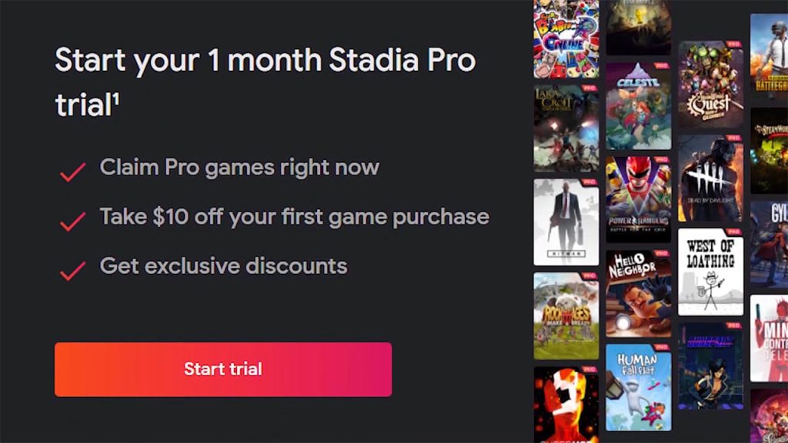Viewport: 788px width, 443px height.
Task: Open the Dead by Daylight thumbnail
Action: coord(710,178)
